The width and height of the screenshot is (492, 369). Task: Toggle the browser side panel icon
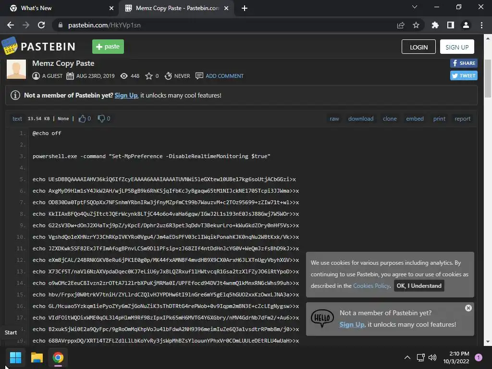click(451, 25)
